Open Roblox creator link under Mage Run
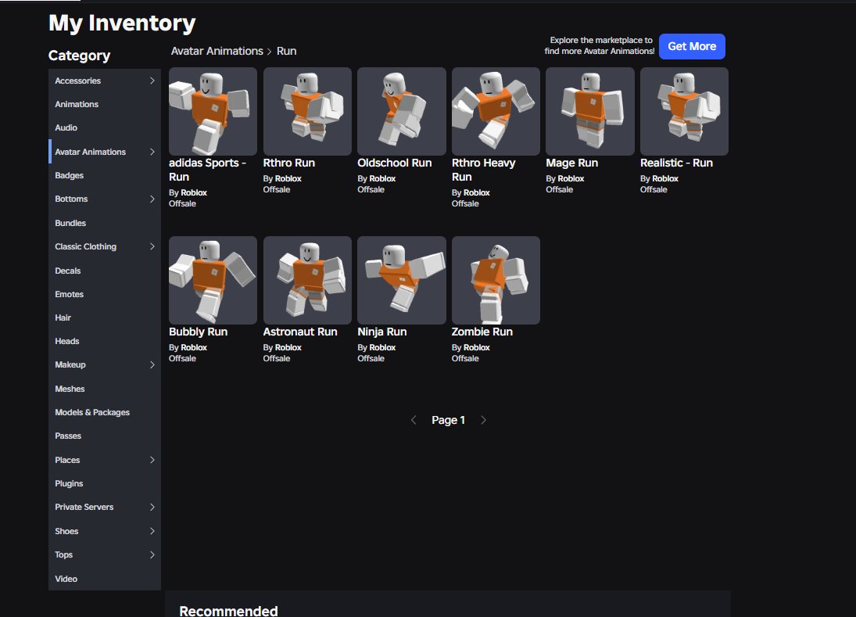 571,178
